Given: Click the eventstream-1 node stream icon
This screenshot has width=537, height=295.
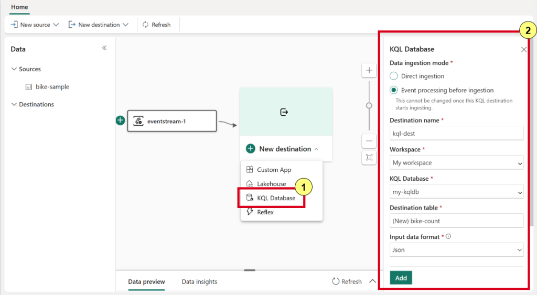Looking at the screenshot, I should 138,121.
